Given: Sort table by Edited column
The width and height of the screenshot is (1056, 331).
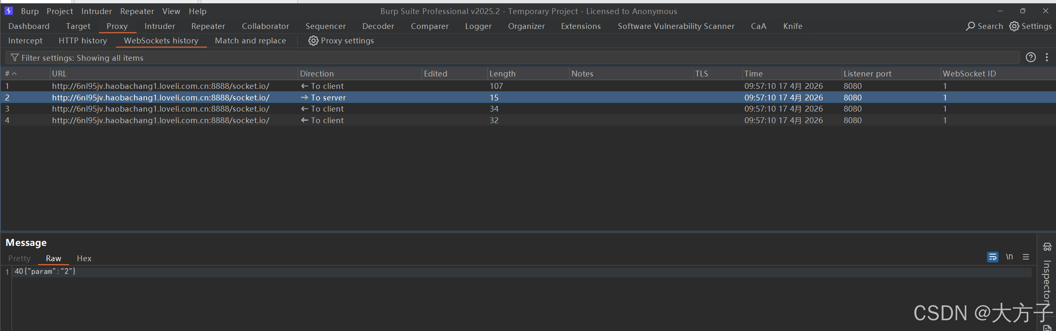Looking at the screenshot, I should [x=454, y=74].
